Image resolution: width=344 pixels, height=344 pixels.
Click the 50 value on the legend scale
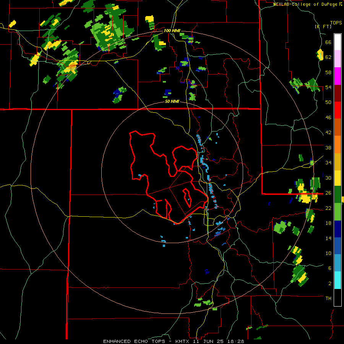(328, 102)
